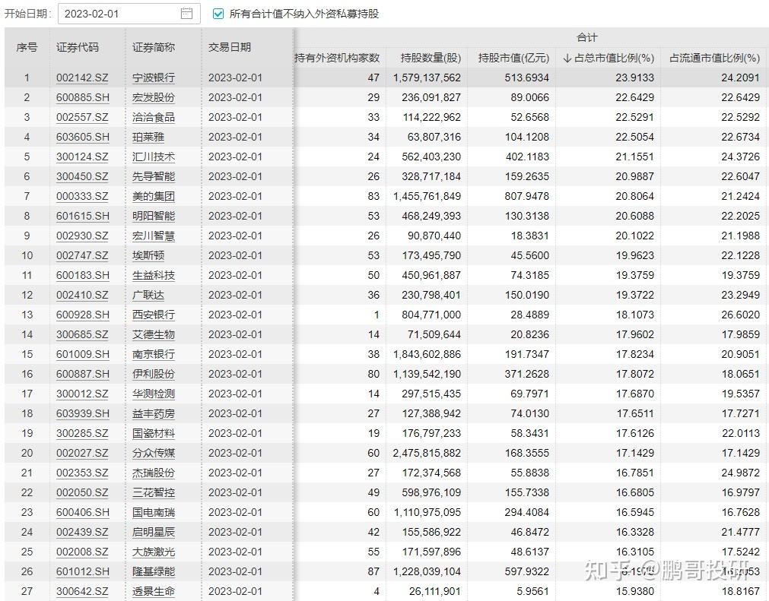Select share count cell 804,771,000
The image size is (769, 601).
coord(431,315)
